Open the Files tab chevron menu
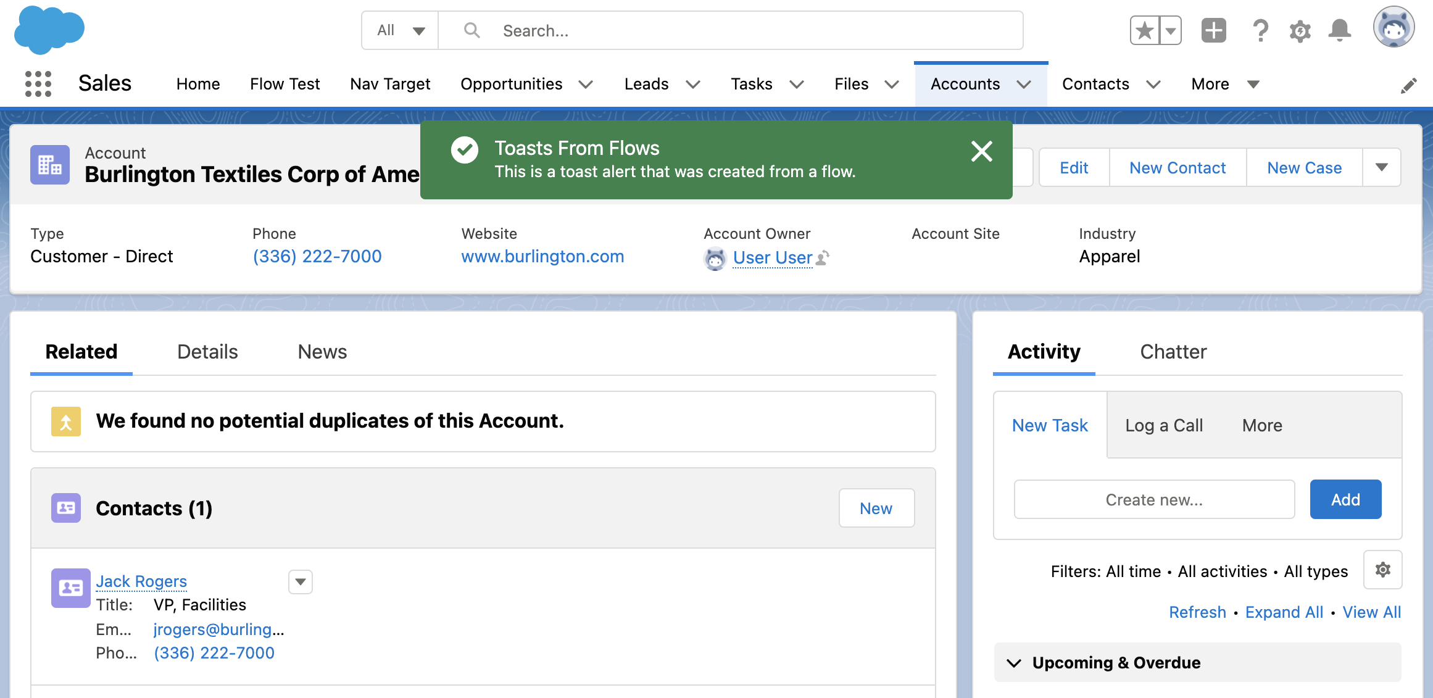1433x698 pixels. 892,85
